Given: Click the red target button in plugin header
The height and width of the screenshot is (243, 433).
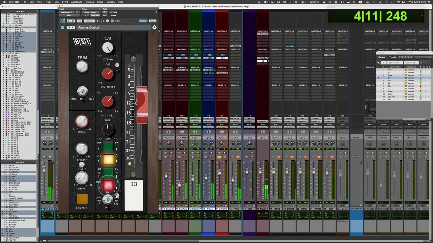Looking at the screenshot, I should tap(156, 12).
